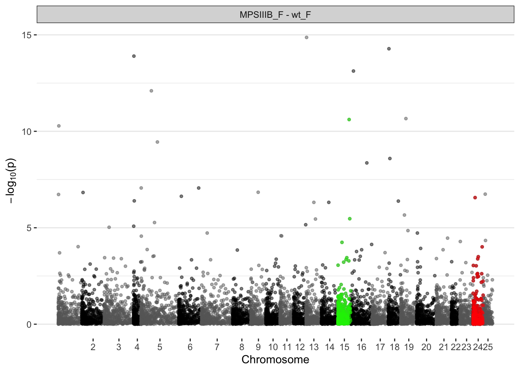Select the highest data point above chromosome 4

(134, 56)
